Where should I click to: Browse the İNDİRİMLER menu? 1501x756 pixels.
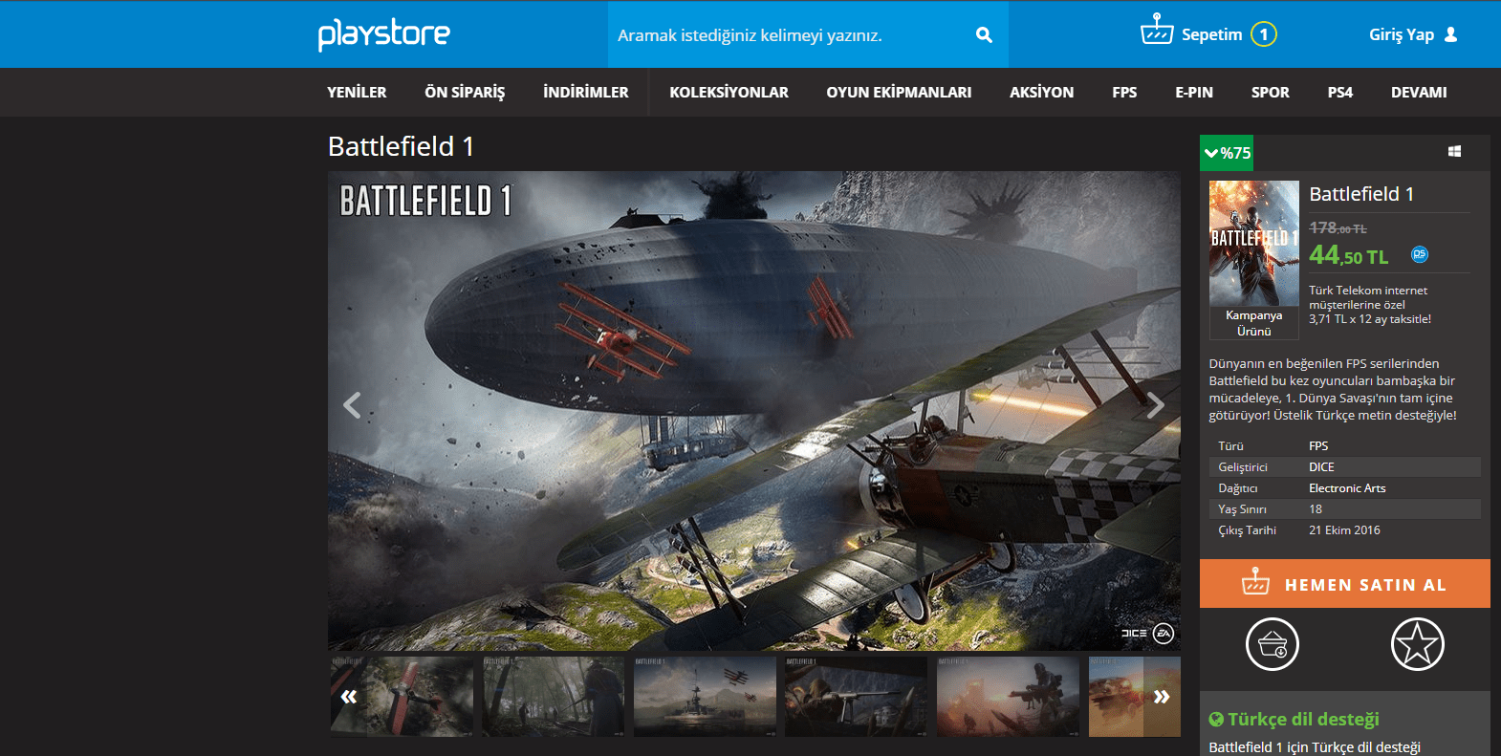tap(586, 93)
